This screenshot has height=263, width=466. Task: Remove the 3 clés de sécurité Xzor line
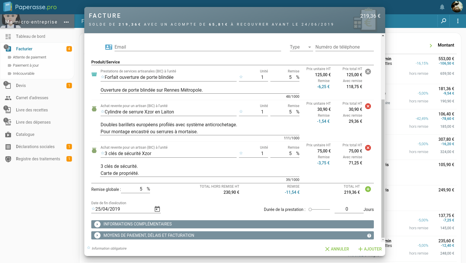coord(368,148)
